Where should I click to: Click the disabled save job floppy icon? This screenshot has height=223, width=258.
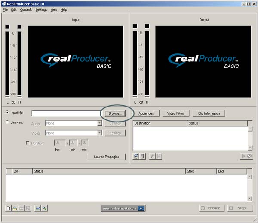[x=28, y=208]
